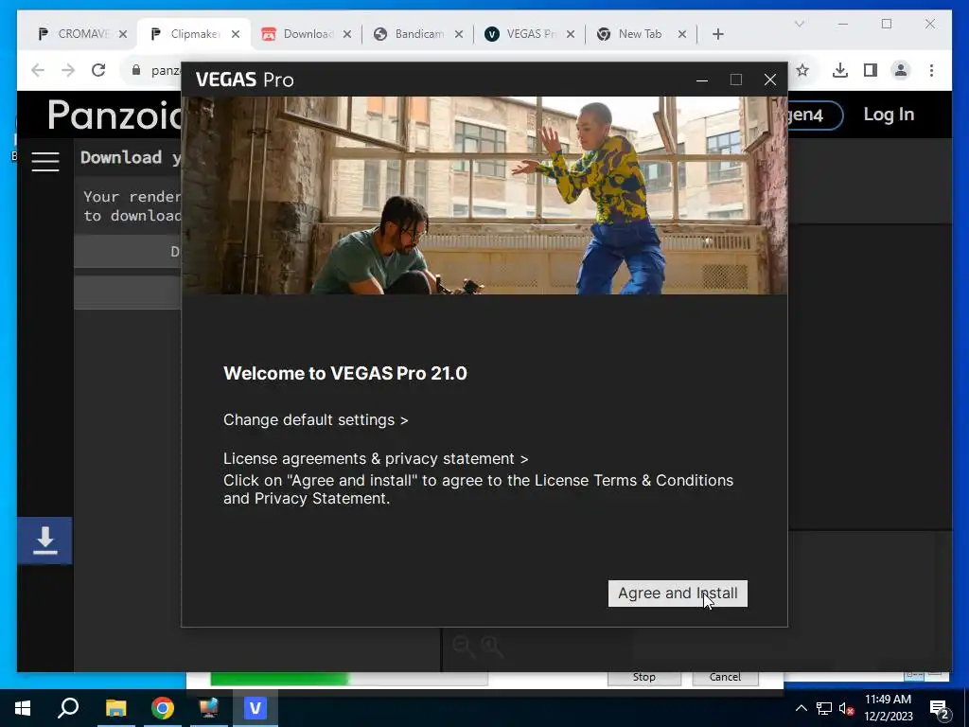Open Chrome downloads icon

click(x=840, y=70)
